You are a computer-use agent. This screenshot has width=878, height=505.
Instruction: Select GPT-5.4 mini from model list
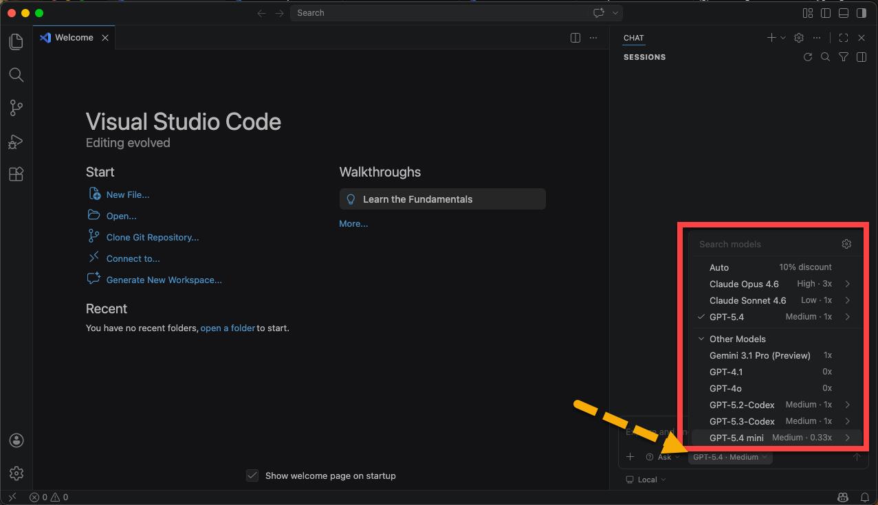(736, 438)
